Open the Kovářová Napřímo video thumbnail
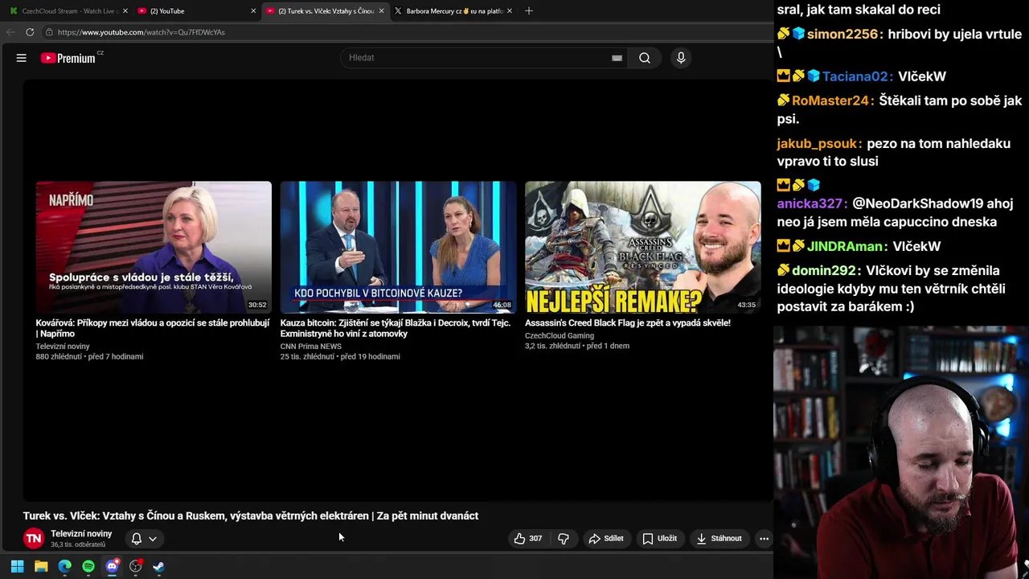The height and width of the screenshot is (579, 1029). [x=154, y=247]
